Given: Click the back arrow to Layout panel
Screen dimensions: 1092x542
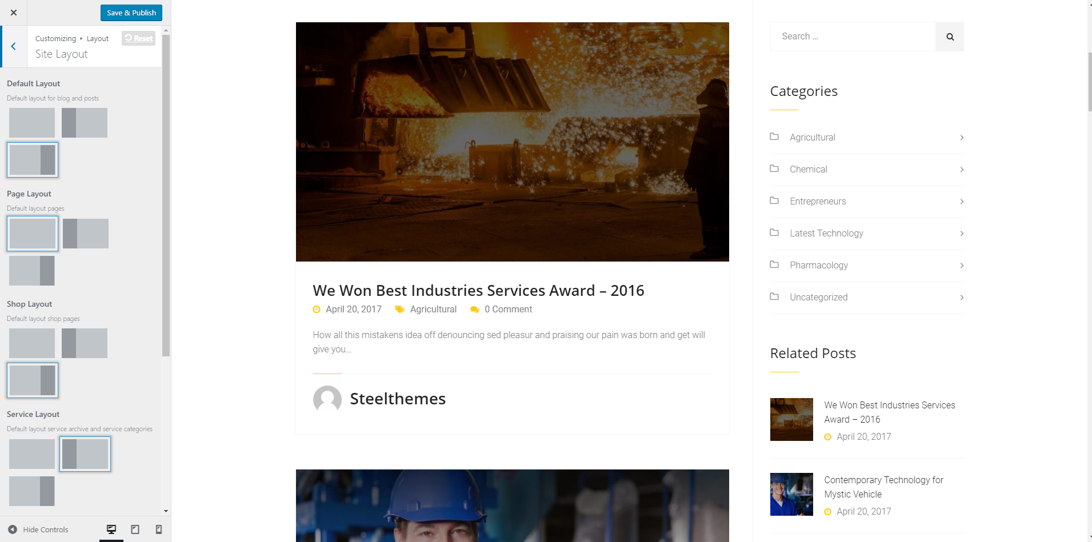Looking at the screenshot, I should point(14,46).
